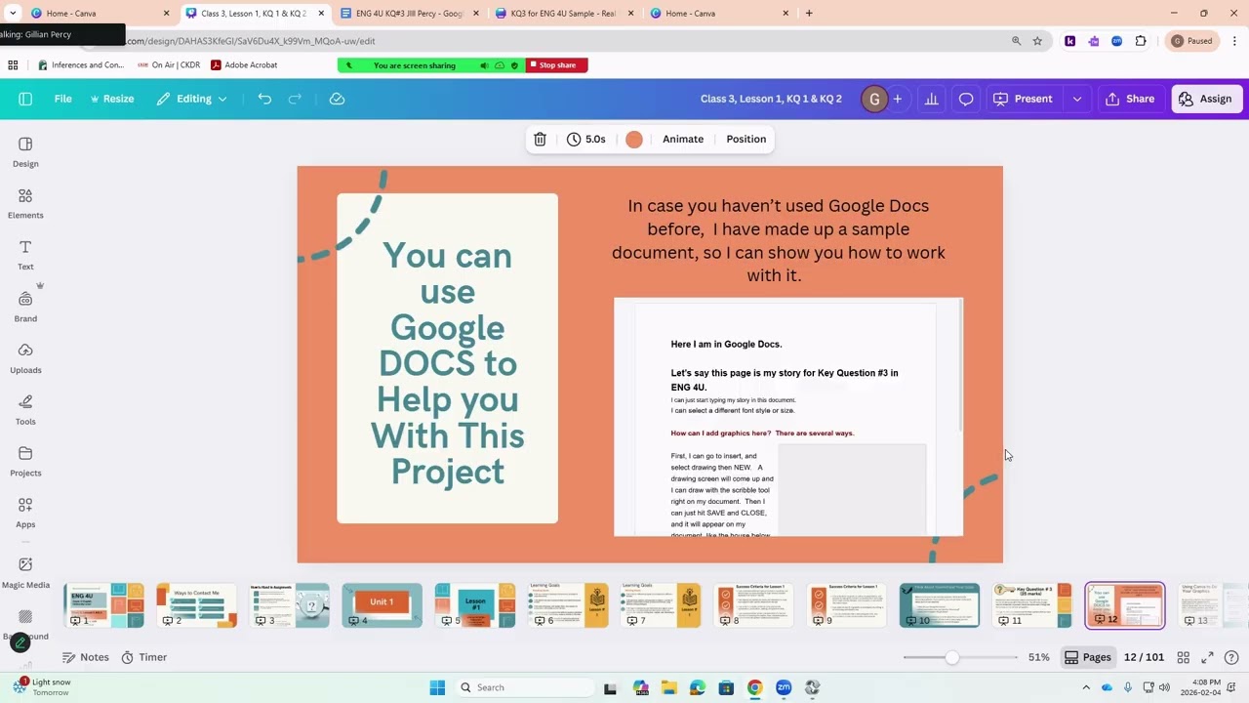Screen dimensions: 1249x703
Task: Select page 2 thumbnail Ways to Contact Me
Action: tap(197, 605)
